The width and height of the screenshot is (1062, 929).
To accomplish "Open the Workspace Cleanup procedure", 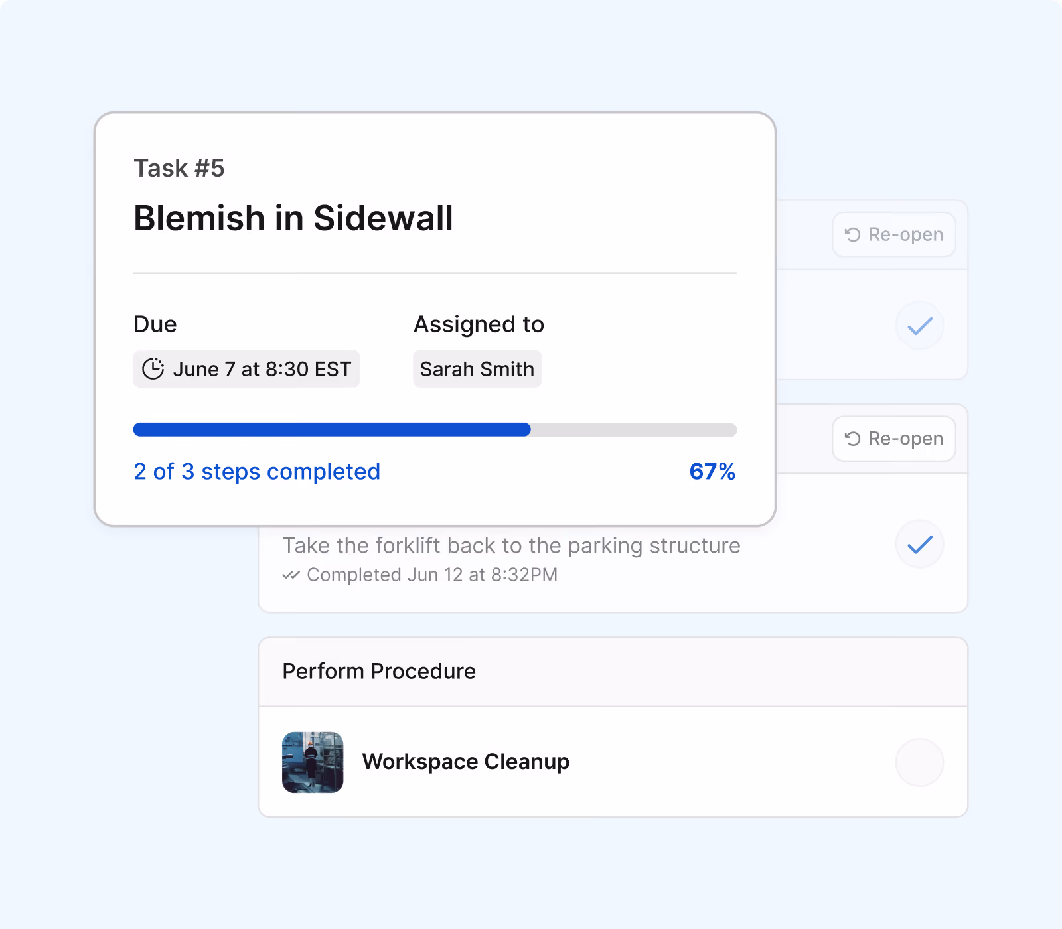I will coord(466,762).
